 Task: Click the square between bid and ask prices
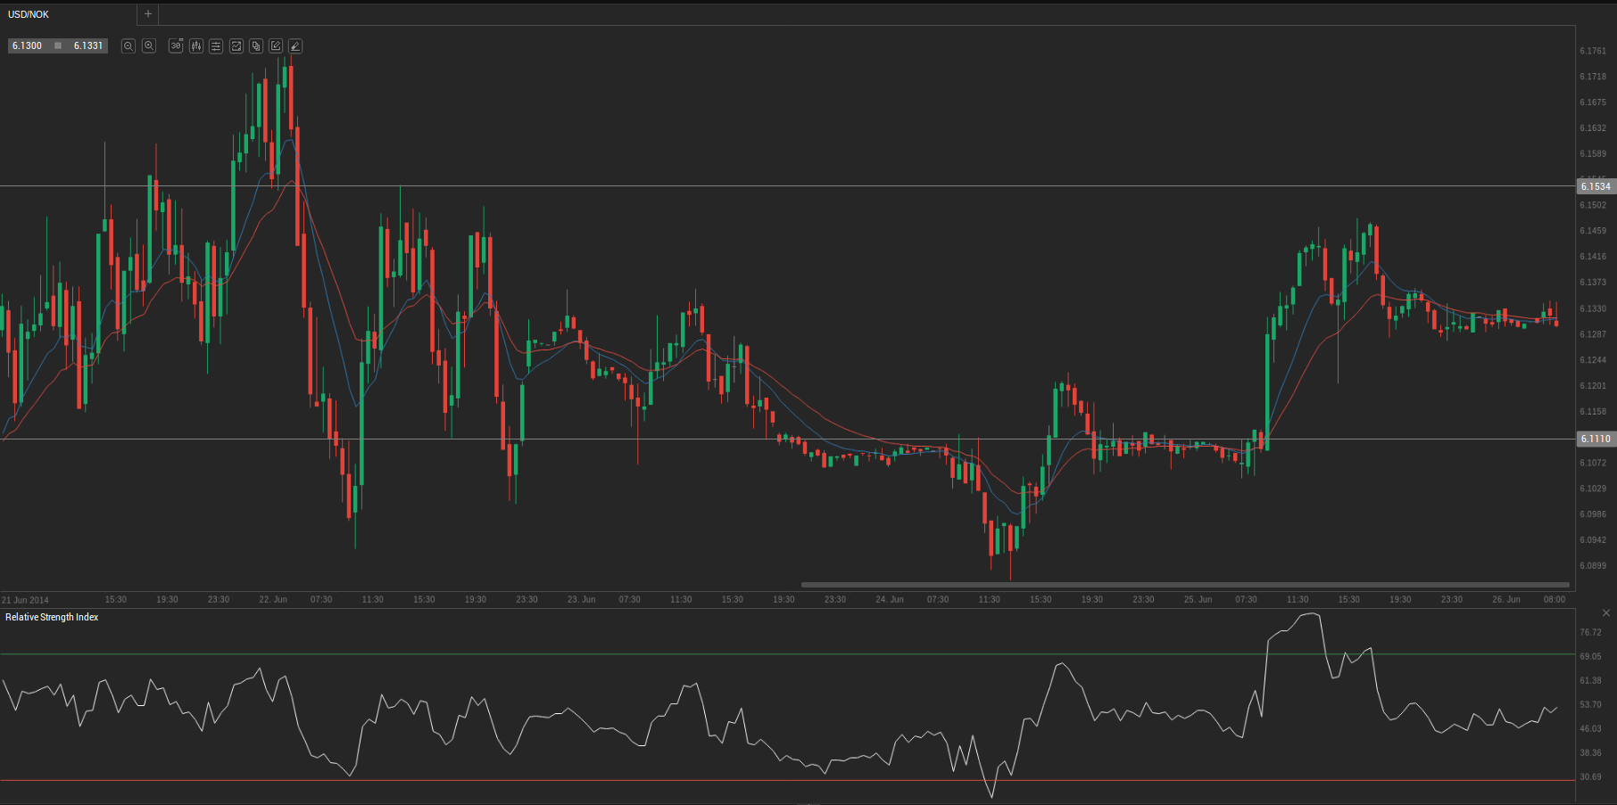pyautogui.click(x=58, y=45)
